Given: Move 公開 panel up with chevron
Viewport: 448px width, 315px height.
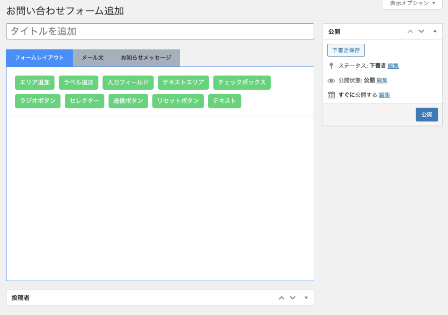Looking at the screenshot, I should pos(410,31).
